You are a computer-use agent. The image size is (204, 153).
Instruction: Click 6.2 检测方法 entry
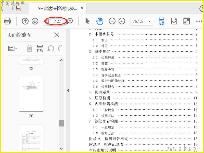coord(145,116)
